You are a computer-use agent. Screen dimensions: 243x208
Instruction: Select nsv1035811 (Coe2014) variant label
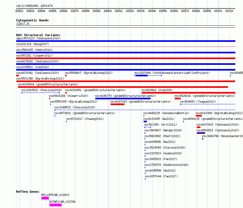coord(33,67)
